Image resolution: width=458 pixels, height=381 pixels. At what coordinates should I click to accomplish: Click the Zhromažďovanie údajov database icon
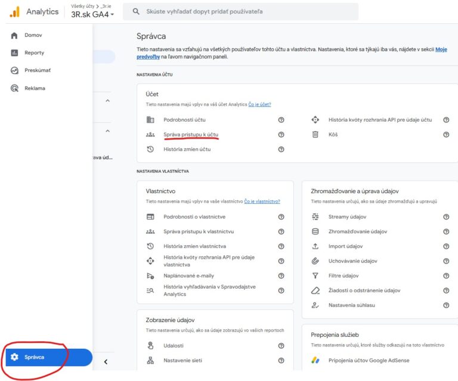(315, 231)
